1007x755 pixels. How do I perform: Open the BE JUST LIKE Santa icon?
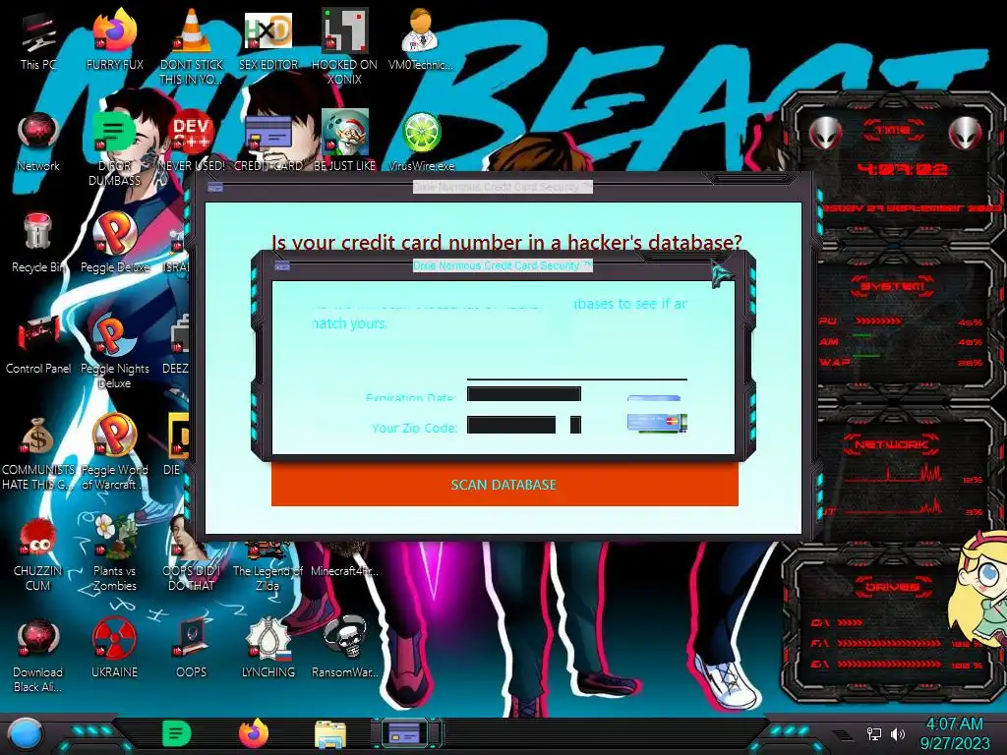click(x=345, y=142)
